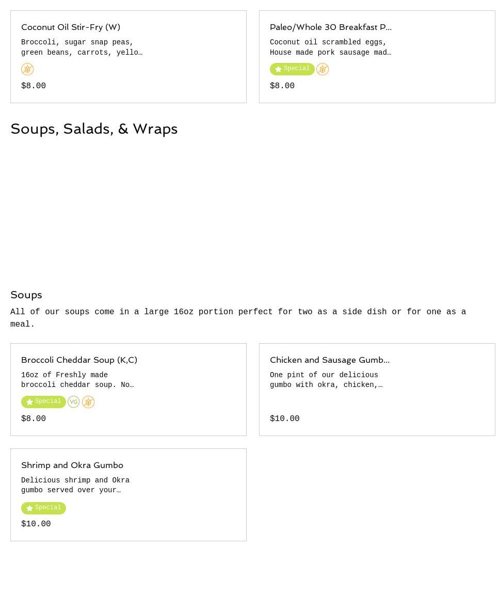Image resolution: width=498 pixels, height=613 pixels.
Task: Click the $8.00 price on Coconut Oil Stir-Fry
Action: (x=34, y=86)
